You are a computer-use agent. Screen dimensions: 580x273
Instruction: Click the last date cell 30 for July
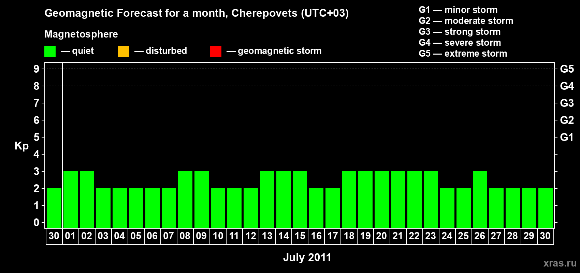click(545, 236)
